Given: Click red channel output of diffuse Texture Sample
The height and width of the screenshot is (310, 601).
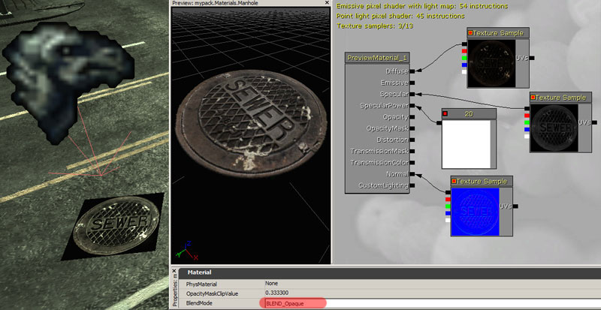Looking at the screenshot, I should pos(464,51).
